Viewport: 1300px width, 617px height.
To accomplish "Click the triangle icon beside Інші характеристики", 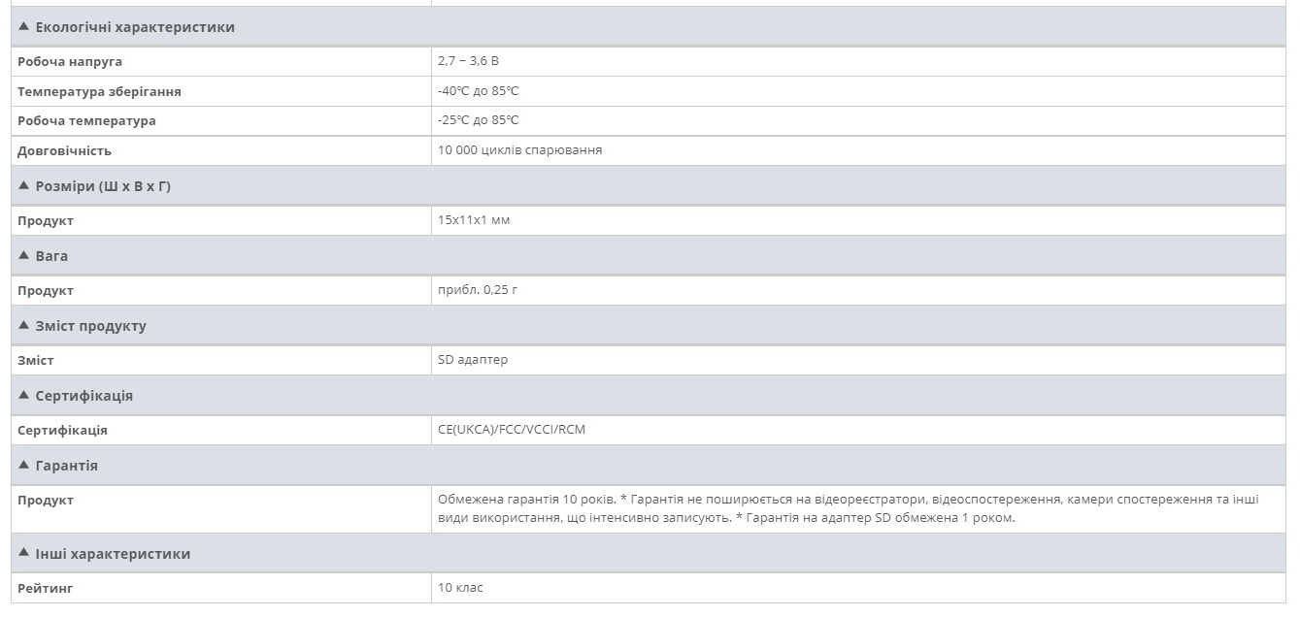I will click(24, 553).
